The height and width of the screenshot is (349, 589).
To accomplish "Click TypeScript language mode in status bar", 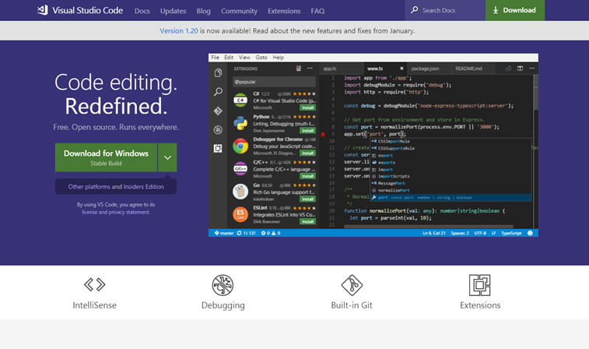I will point(511,233).
